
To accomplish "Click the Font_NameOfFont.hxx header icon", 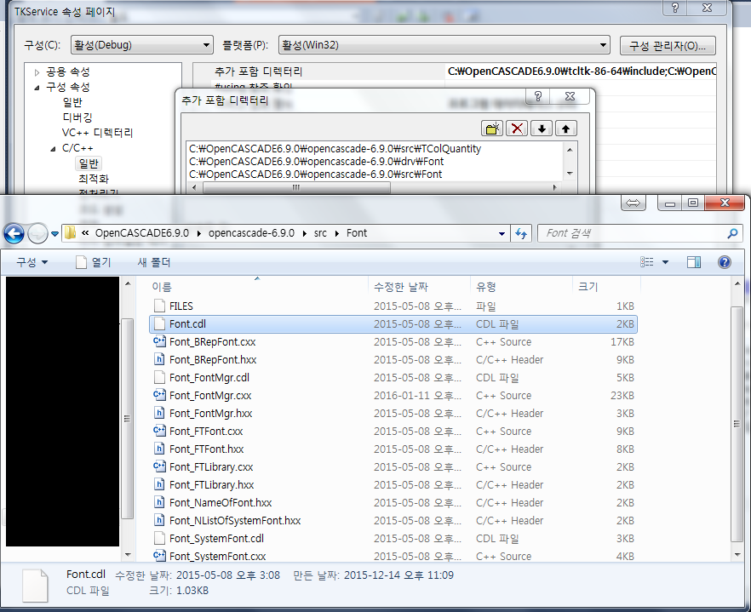I will click(159, 502).
